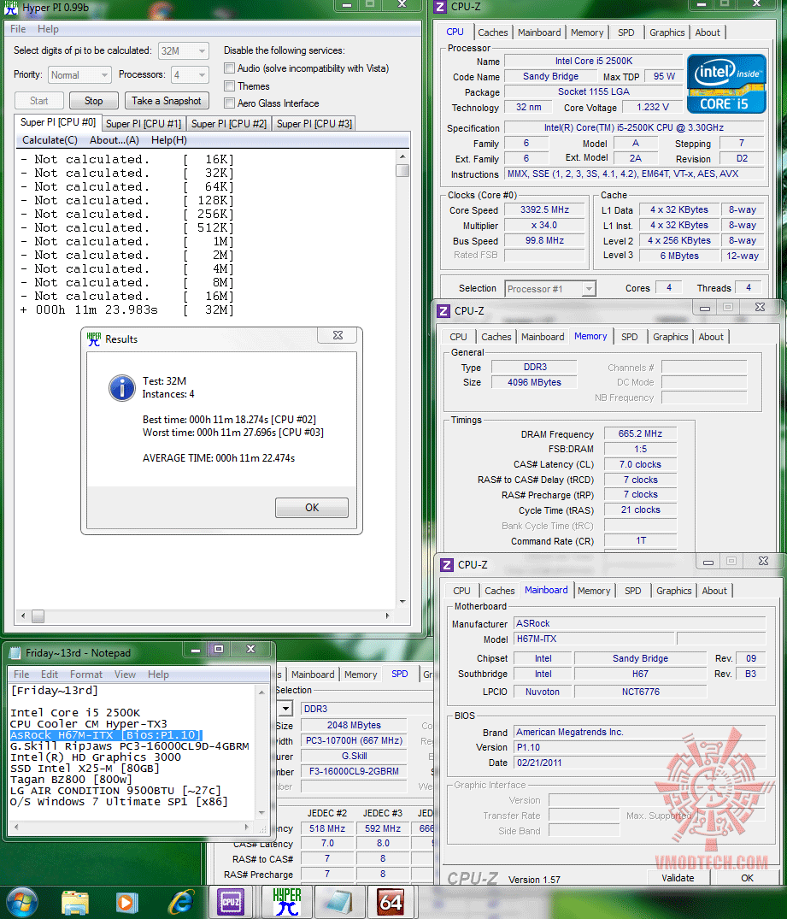This screenshot has height=919, width=787.
Task: Toggle Aero Glass Interface checkbox
Action: point(230,103)
